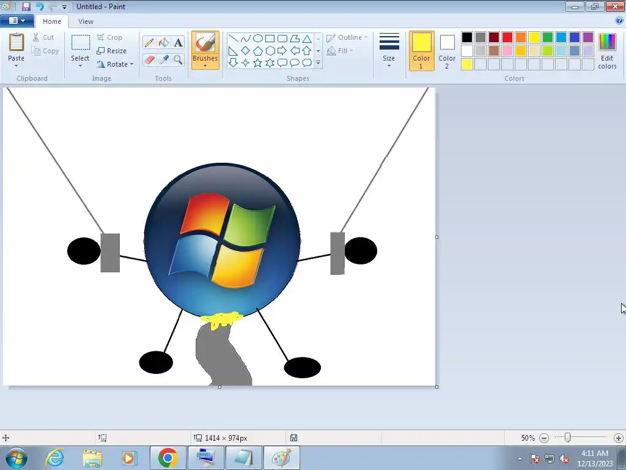Click the zoom slider handle
The height and width of the screenshot is (470, 626).
[567, 438]
